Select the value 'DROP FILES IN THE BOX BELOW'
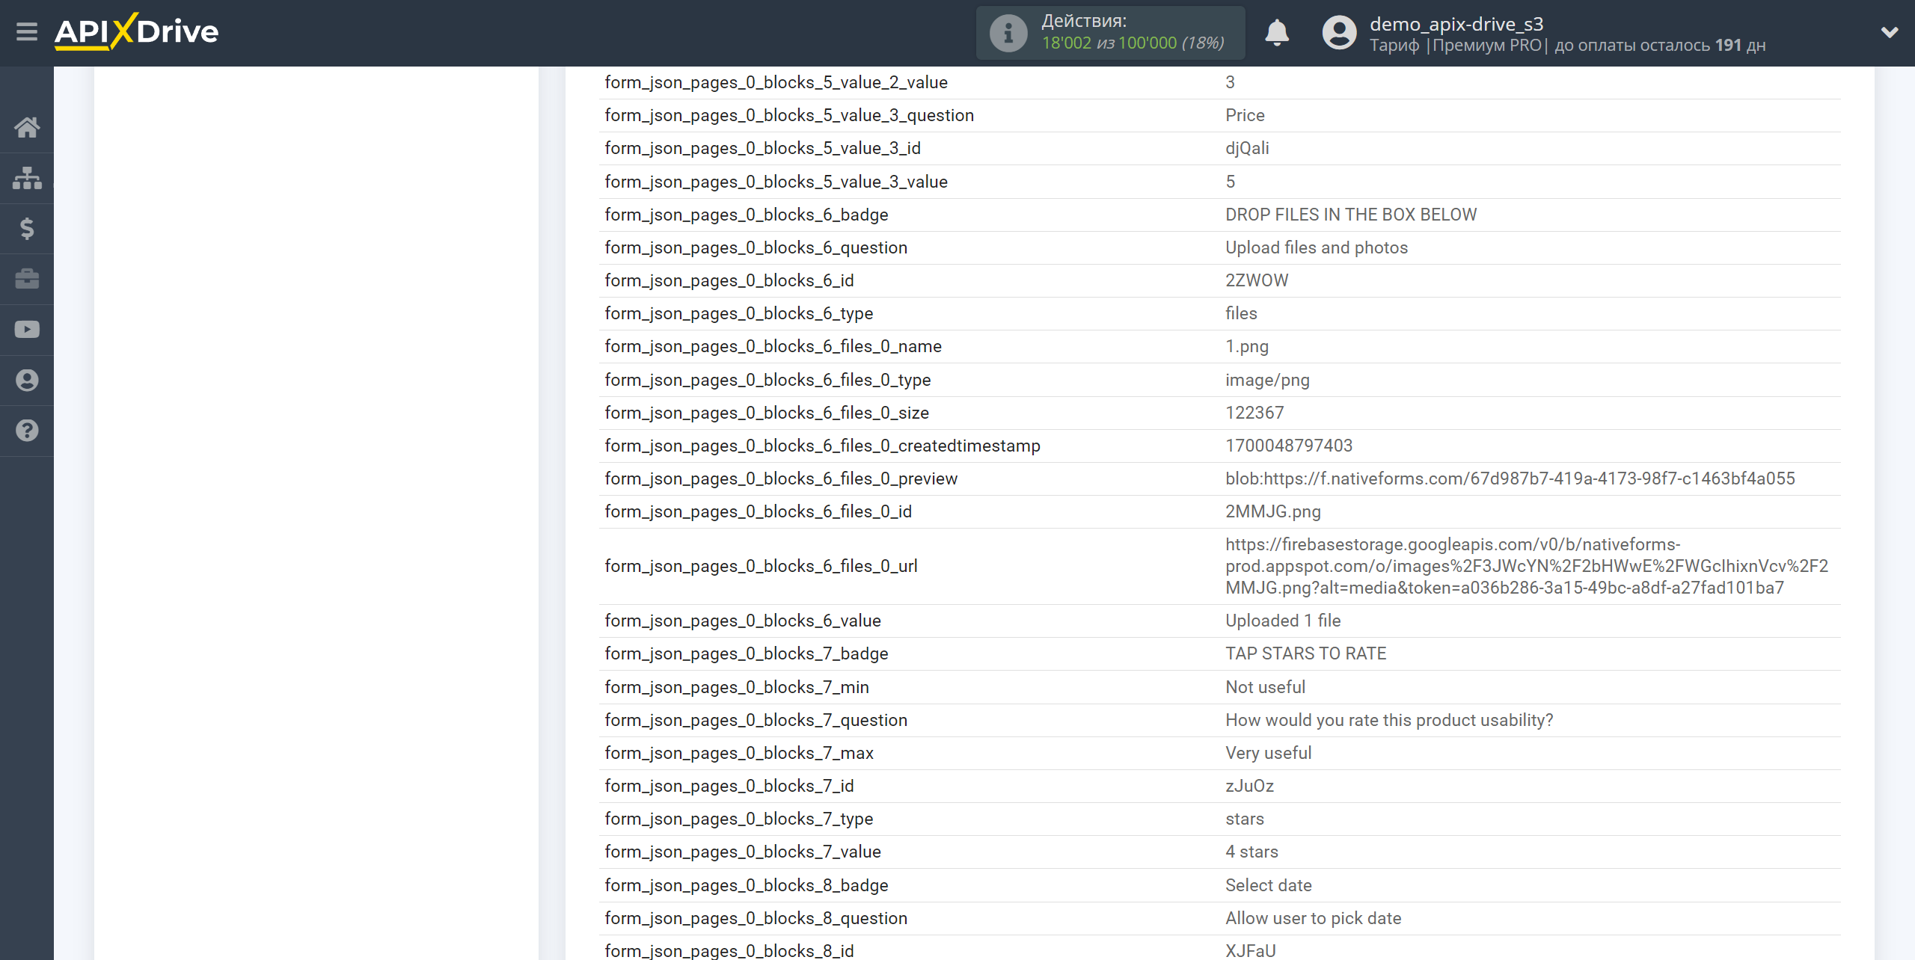 (x=1350, y=215)
